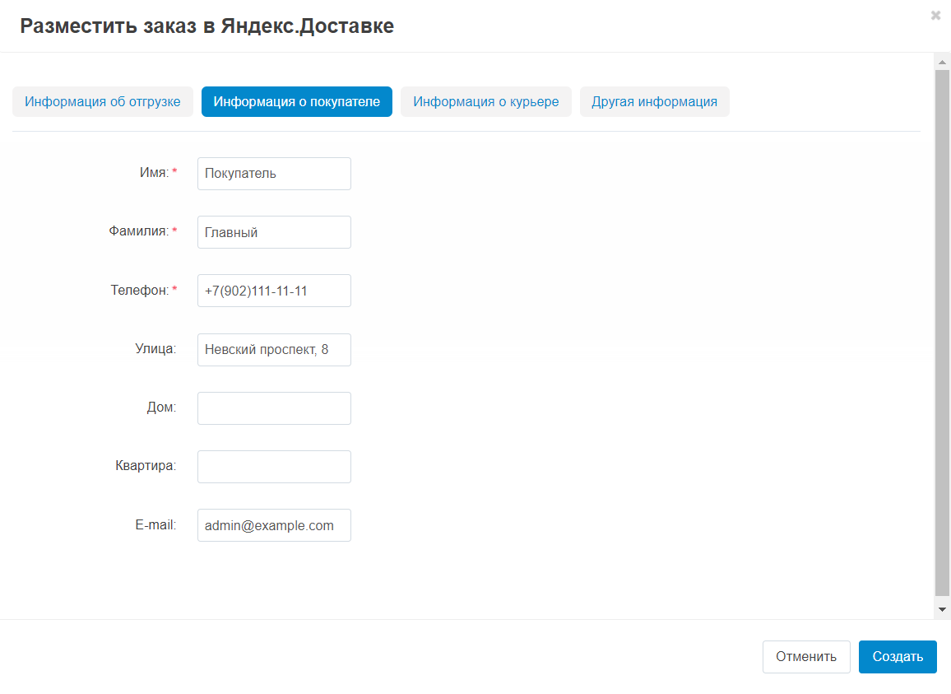951x694 pixels.
Task: Focus the empty Квартира input field
Action: 274,467
